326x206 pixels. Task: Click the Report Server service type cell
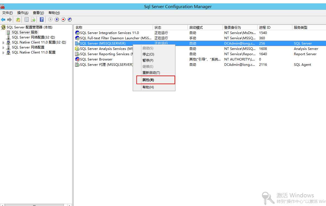(x=305, y=54)
